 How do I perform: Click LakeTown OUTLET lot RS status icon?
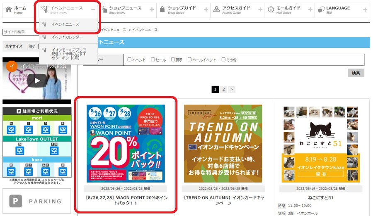[54, 151]
